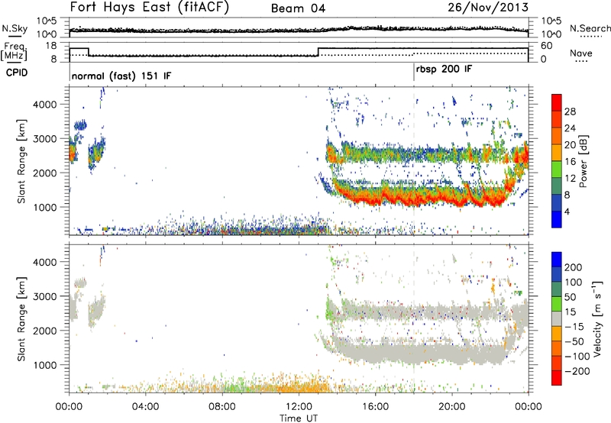Click the Power colorbar segment between 12 and 16

(x=557, y=169)
